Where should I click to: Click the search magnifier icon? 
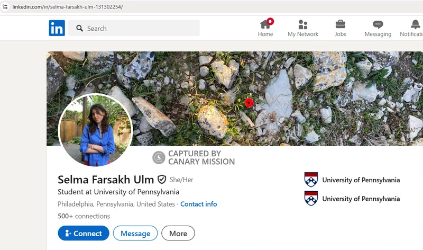[80, 29]
